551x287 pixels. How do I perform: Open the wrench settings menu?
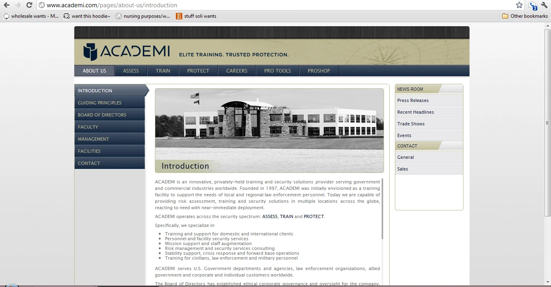tap(544, 5)
